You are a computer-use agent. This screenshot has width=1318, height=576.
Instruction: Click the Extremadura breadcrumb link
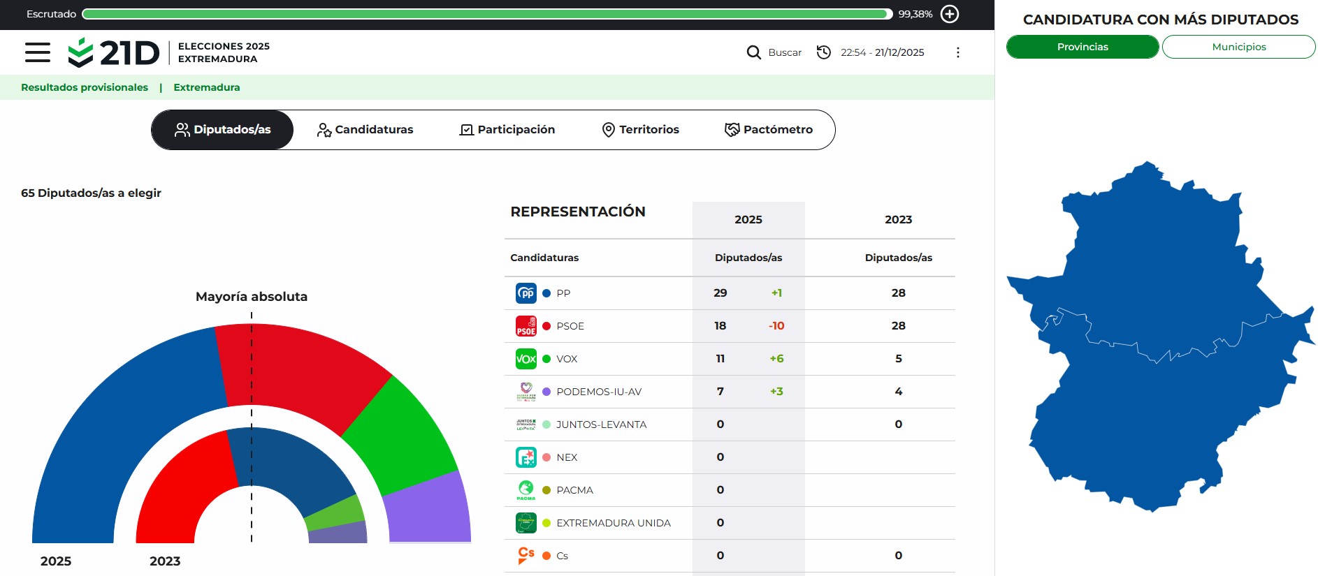coord(206,87)
